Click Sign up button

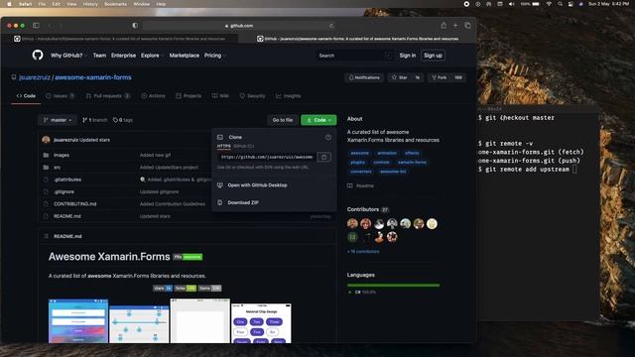coord(433,56)
